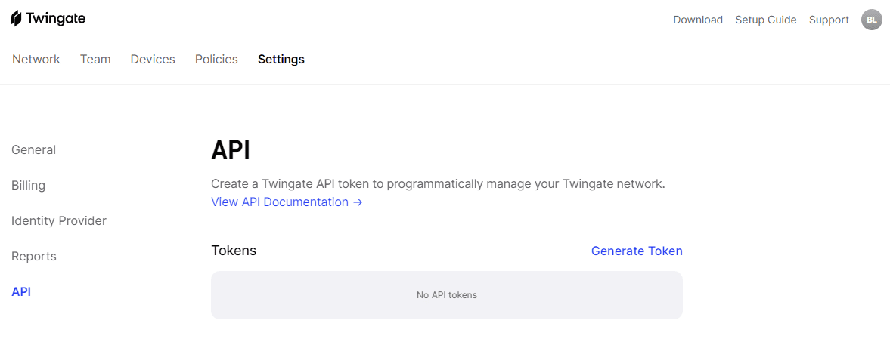The image size is (890, 339).
Task: Select API in the settings sidebar
Action: pos(21,291)
